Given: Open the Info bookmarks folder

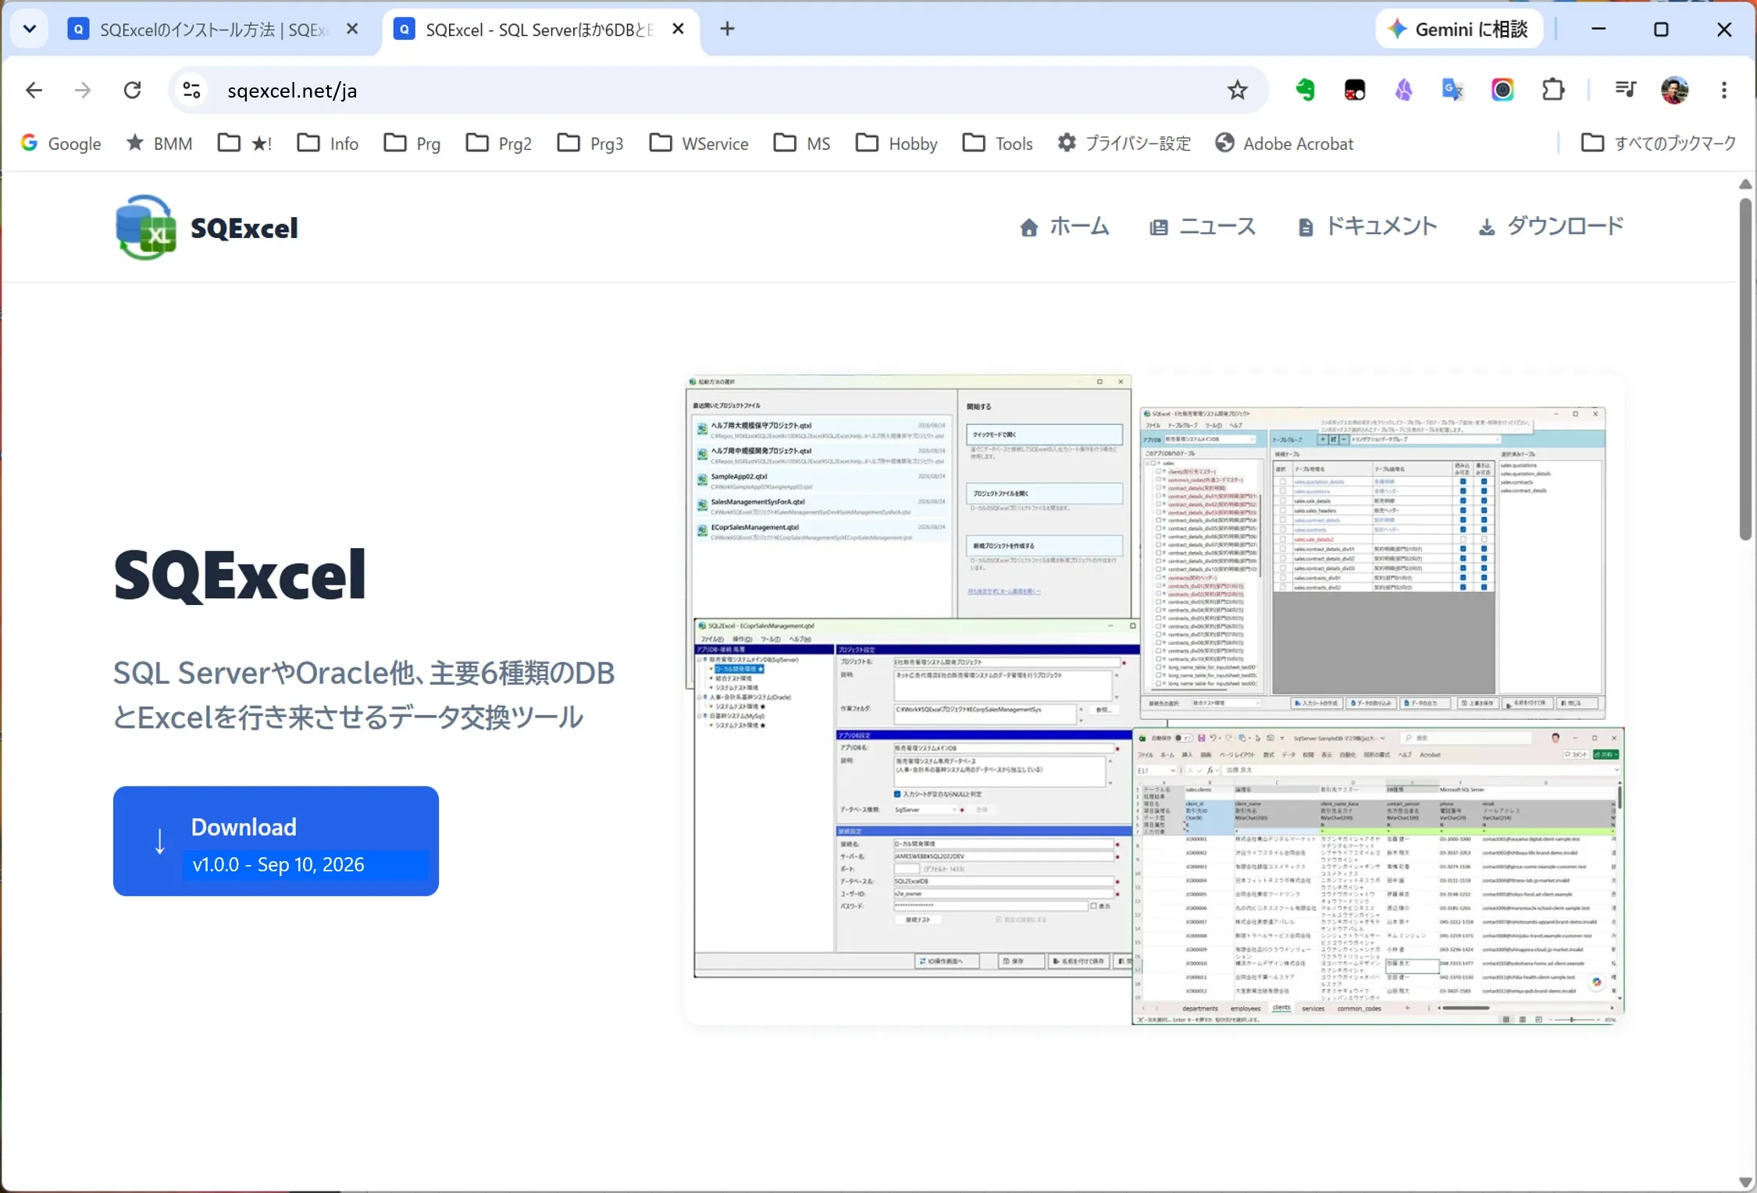Looking at the screenshot, I should pyautogui.click(x=328, y=144).
